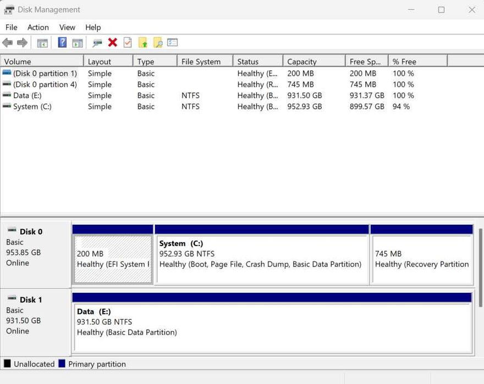
Task: Select the 745 MB Recovery Partition block
Action: pyautogui.click(x=421, y=259)
